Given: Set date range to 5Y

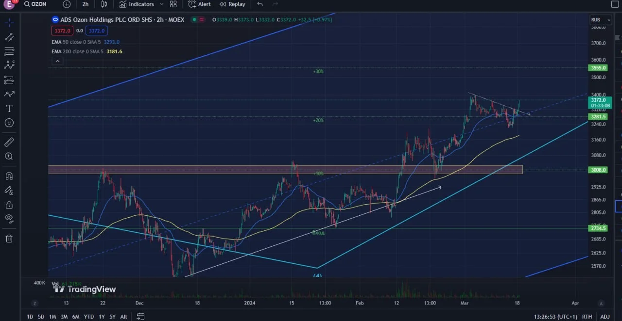Looking at the screenshot, I should pos(113,317).
